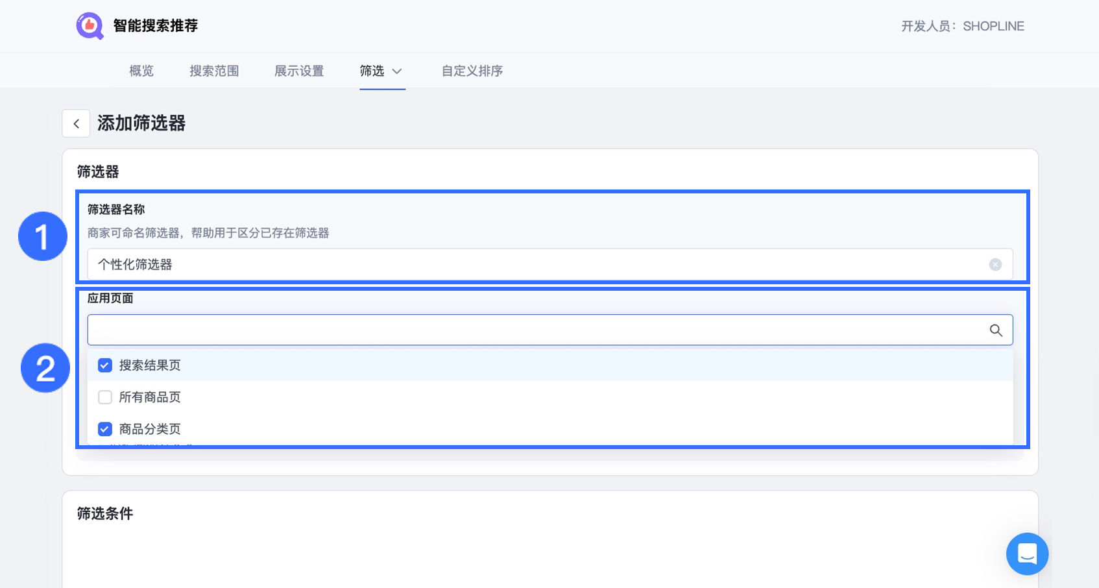Click the 智能搜索推荐 app title

(156, 26)
